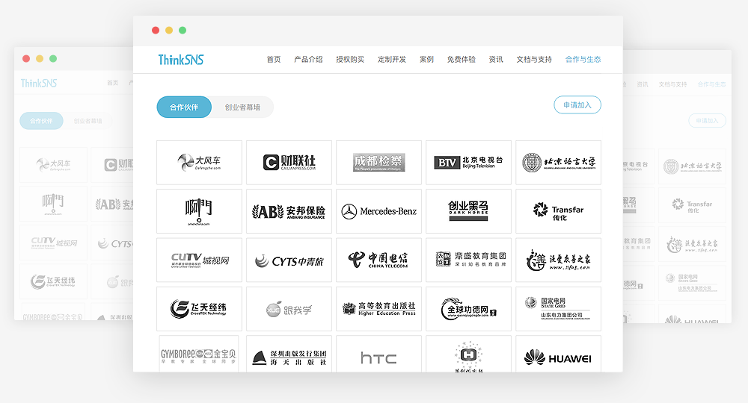This screenshot has width=748, height=403.
Task: Click the green dot of front window
Action: [x=183, y=30]
